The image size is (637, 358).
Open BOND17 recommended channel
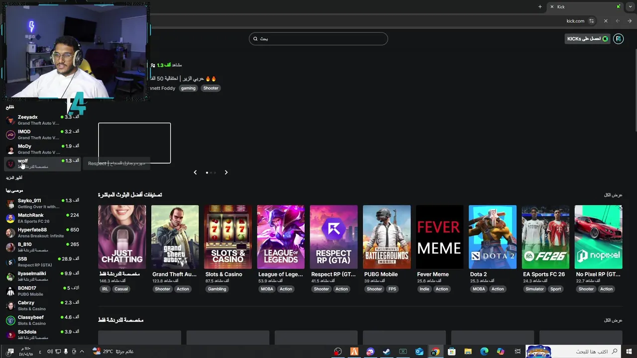click(42, 291)
